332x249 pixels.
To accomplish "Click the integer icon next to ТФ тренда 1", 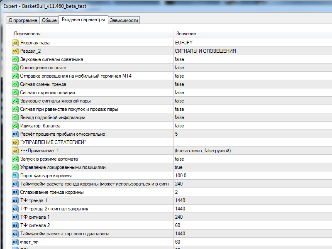I will (15, 200).
